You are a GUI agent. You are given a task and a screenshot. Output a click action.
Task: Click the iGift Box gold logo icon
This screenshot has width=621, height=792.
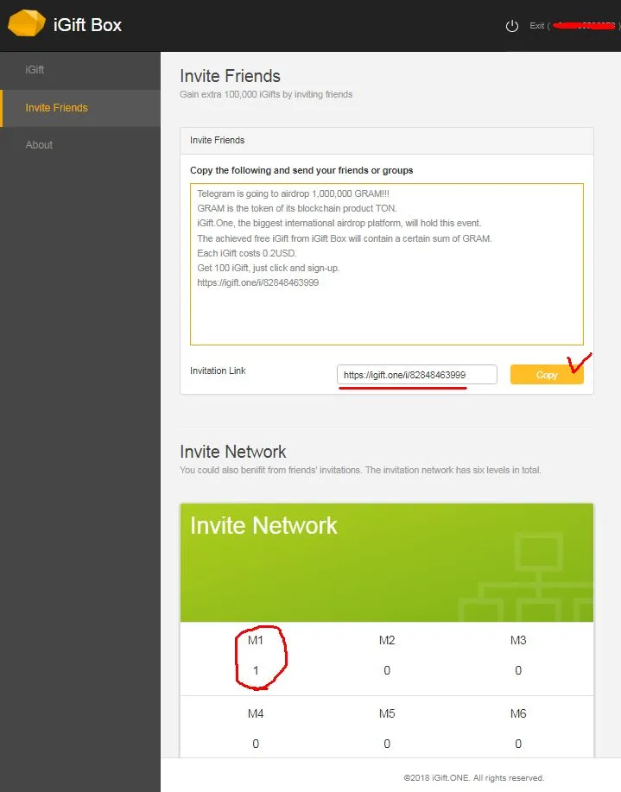point(26,23)
